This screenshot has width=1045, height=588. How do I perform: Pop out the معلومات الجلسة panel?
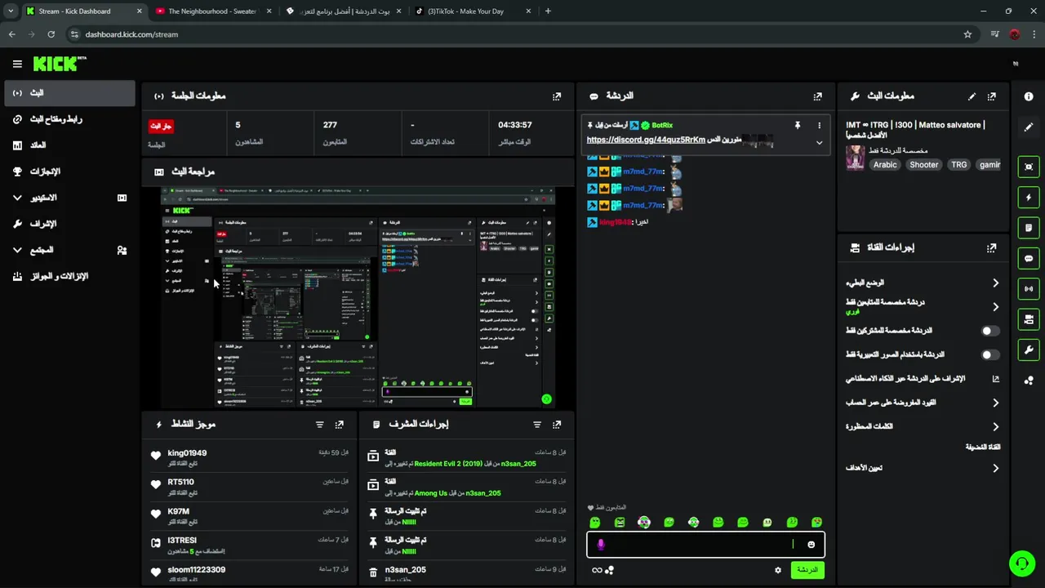click(557, 96)
